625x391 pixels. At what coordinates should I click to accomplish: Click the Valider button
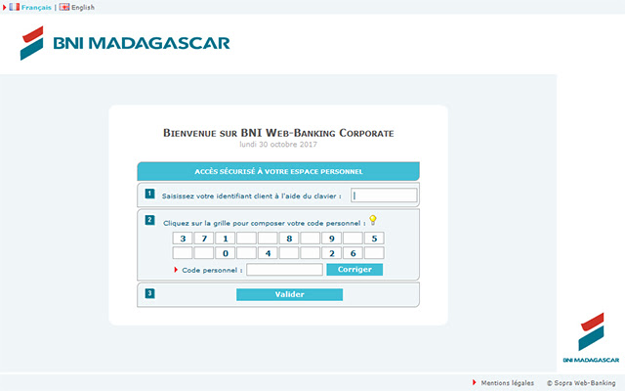pyautogui.click(x=289, y=294)
